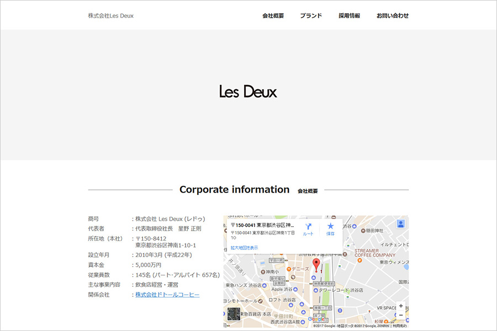Click the Streamer Coffee Company marker icon
Image resolution: width=497 pixels, height=331 pixels.
point(359,260)
